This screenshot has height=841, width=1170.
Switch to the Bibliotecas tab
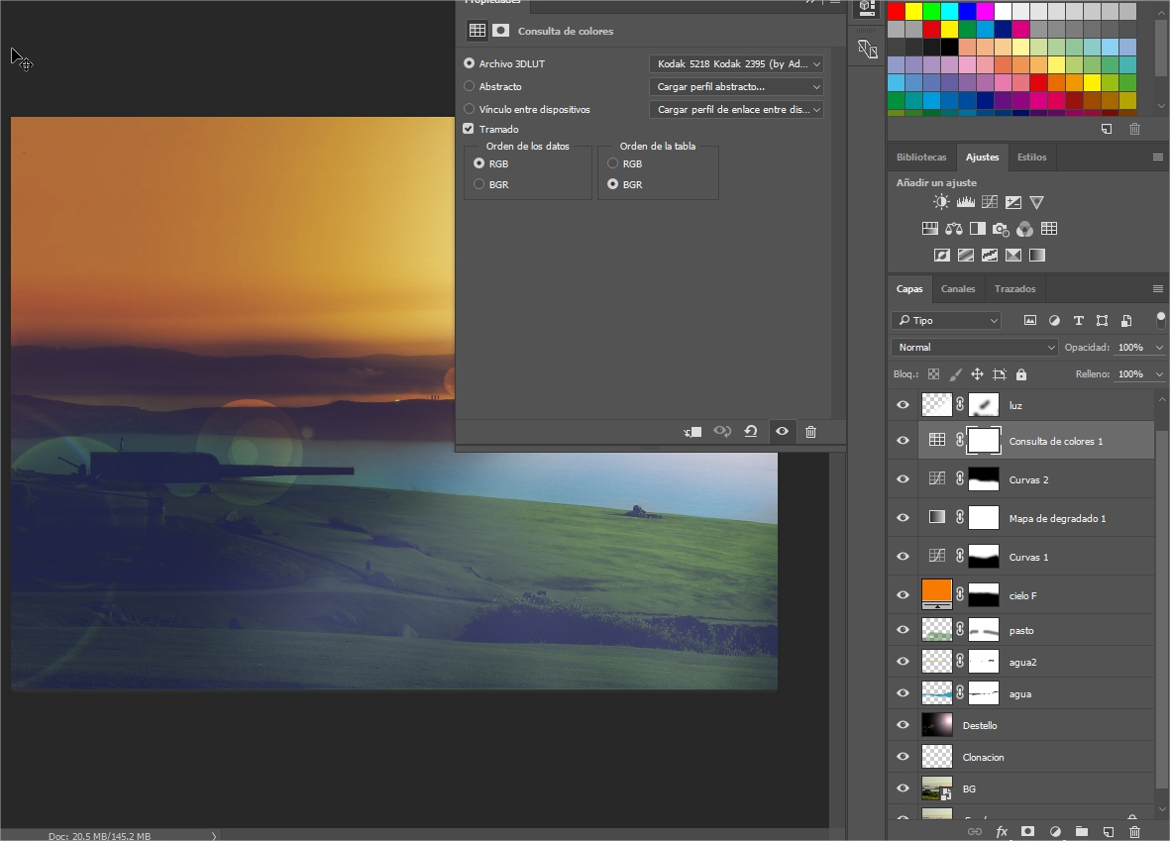click(x=921, y=158)
